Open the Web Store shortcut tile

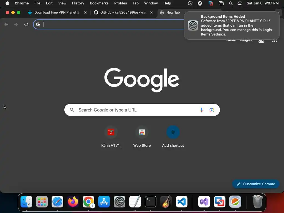(142, 136)
